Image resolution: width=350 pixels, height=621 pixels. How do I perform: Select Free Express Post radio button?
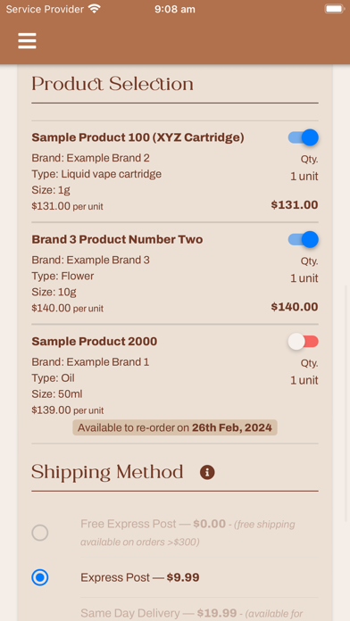pos(40,533)
